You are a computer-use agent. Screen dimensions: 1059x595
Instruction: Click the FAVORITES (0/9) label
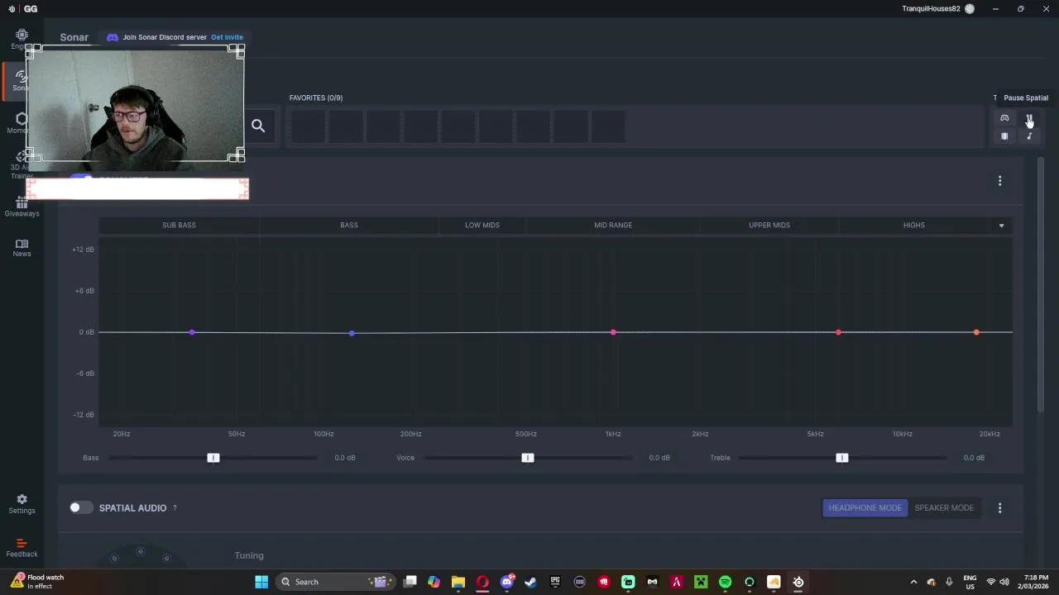point(316,98)
